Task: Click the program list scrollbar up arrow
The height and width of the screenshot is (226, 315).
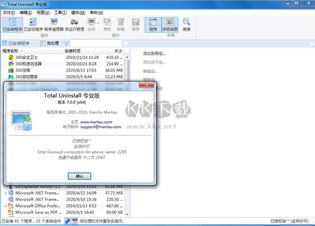Action: (x=127, y=57)
